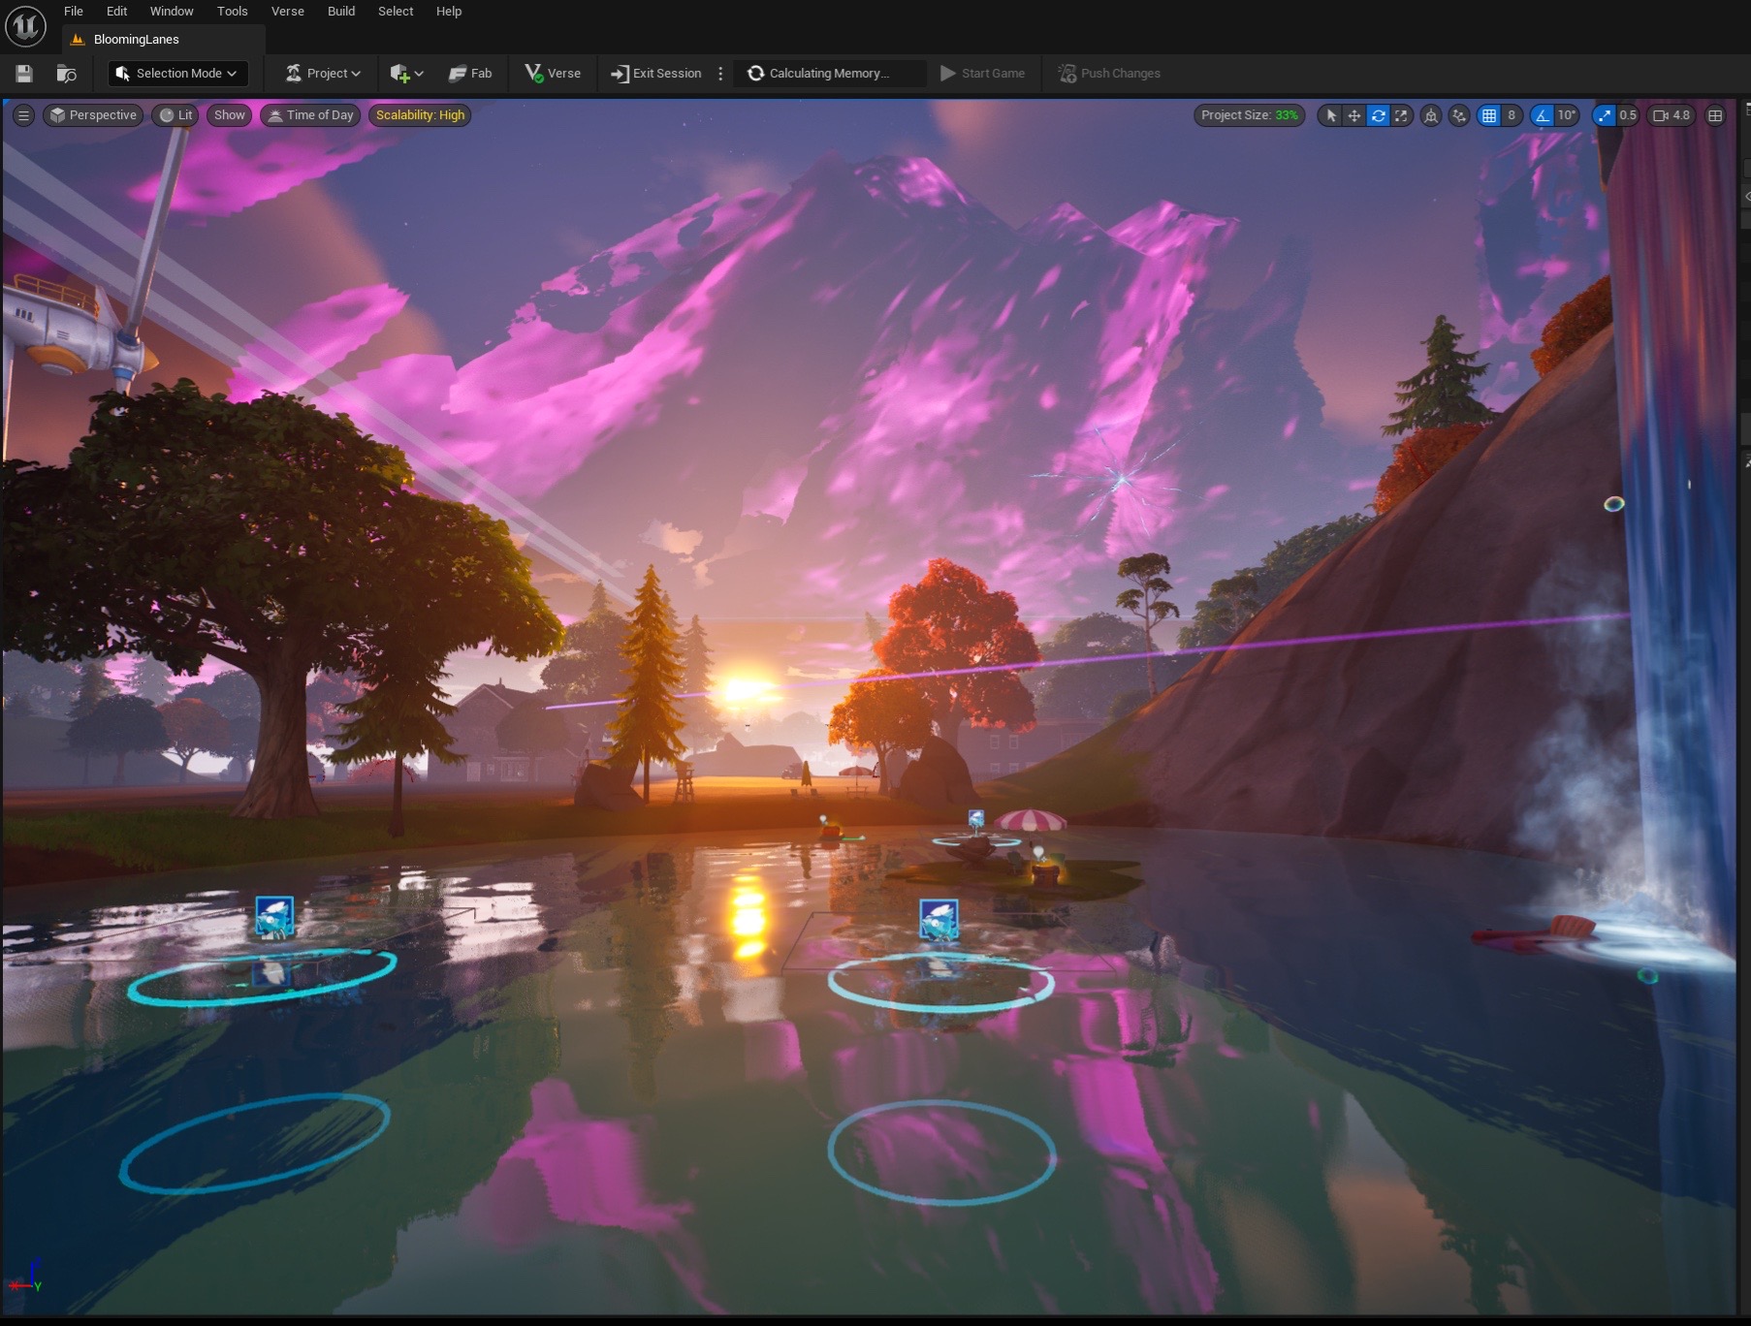Viewport: 1751px width, 1326px height.
Task: Open the Selection Mode dropdown
Action: point(178,74)
